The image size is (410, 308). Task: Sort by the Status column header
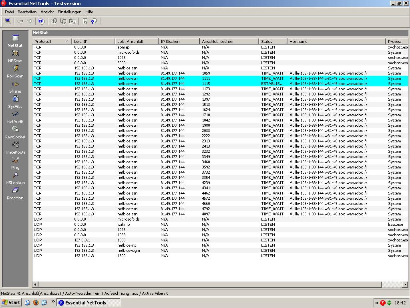point(272,41)
